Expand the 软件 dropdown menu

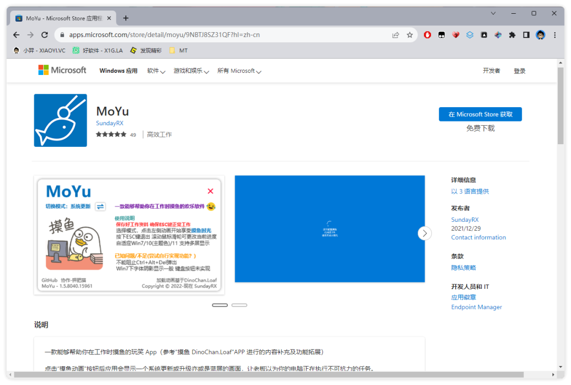(156, 71)
